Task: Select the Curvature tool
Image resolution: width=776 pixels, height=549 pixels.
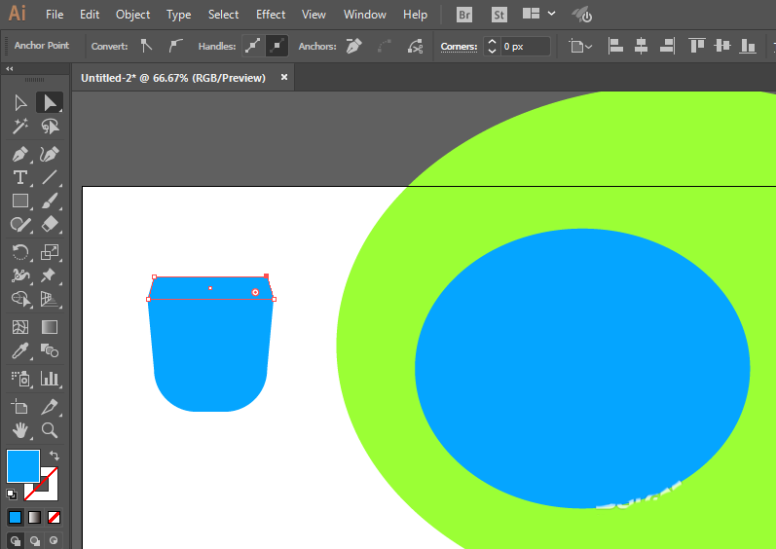Action: click(x=50, y=155)
